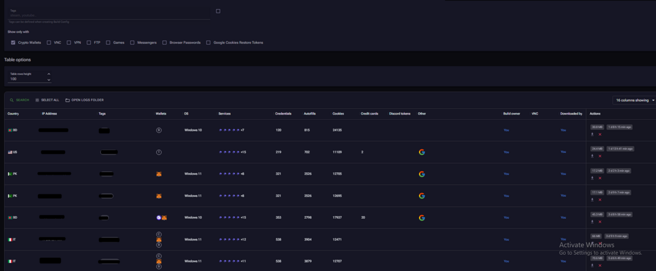Click the Build owner You link in the first row
This screenshot has width=656, height=271.
point(506,130)
